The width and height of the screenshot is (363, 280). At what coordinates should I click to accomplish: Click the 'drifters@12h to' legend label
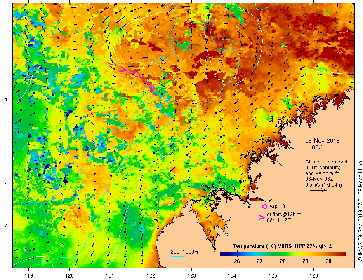coord(284,215)
